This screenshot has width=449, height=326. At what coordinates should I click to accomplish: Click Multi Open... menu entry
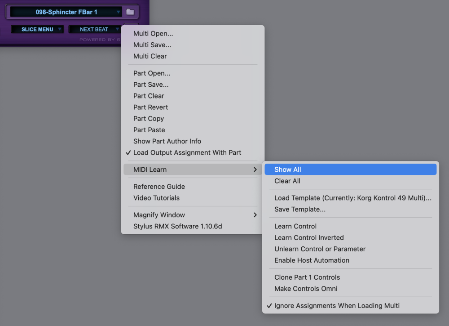pyautogui.click(x=153, y=33)
